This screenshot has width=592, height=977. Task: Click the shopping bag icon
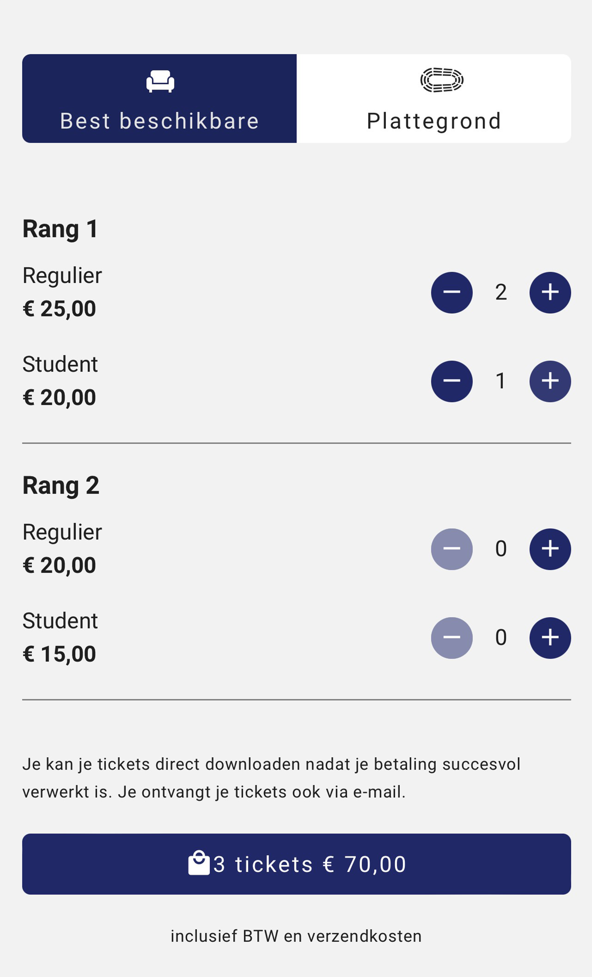point(199,863)
